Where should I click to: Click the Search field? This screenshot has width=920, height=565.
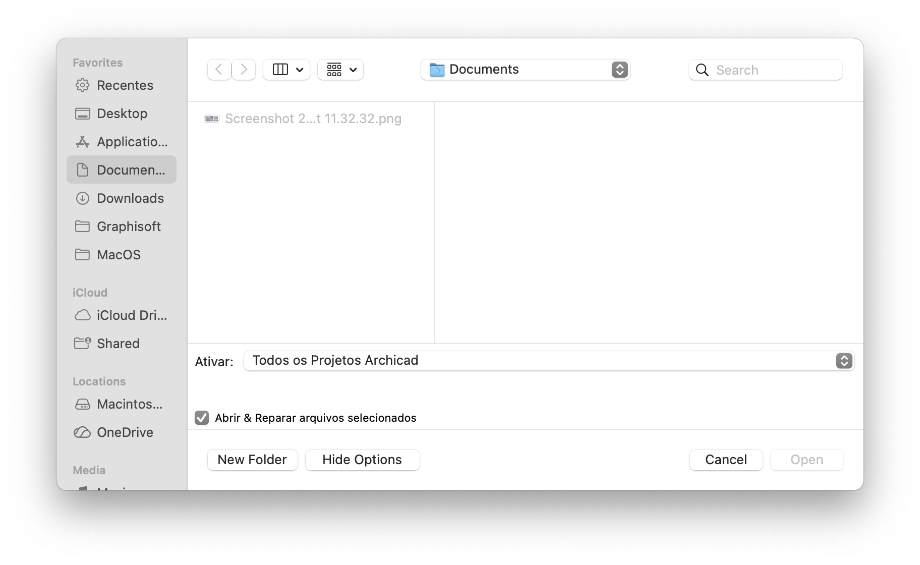(x=766, y=70)
